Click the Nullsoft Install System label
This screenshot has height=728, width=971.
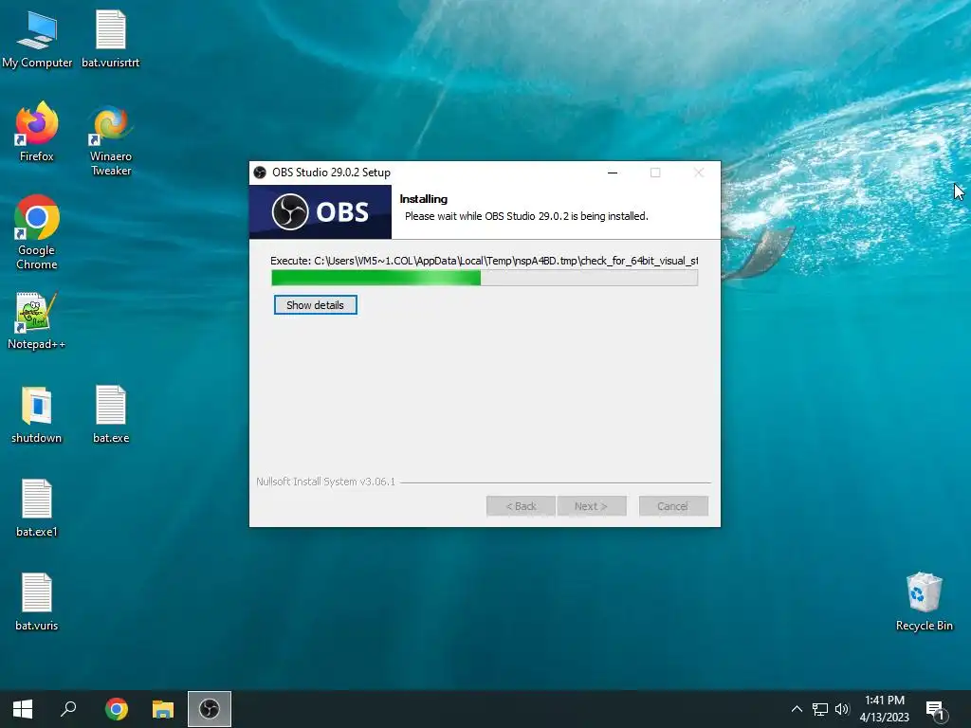tap(326, 482)
